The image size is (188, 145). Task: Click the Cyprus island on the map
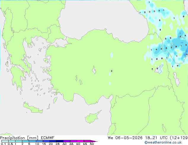[92, 117]
